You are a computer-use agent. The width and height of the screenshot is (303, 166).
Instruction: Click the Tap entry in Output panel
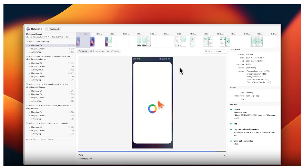pos(235,124)
